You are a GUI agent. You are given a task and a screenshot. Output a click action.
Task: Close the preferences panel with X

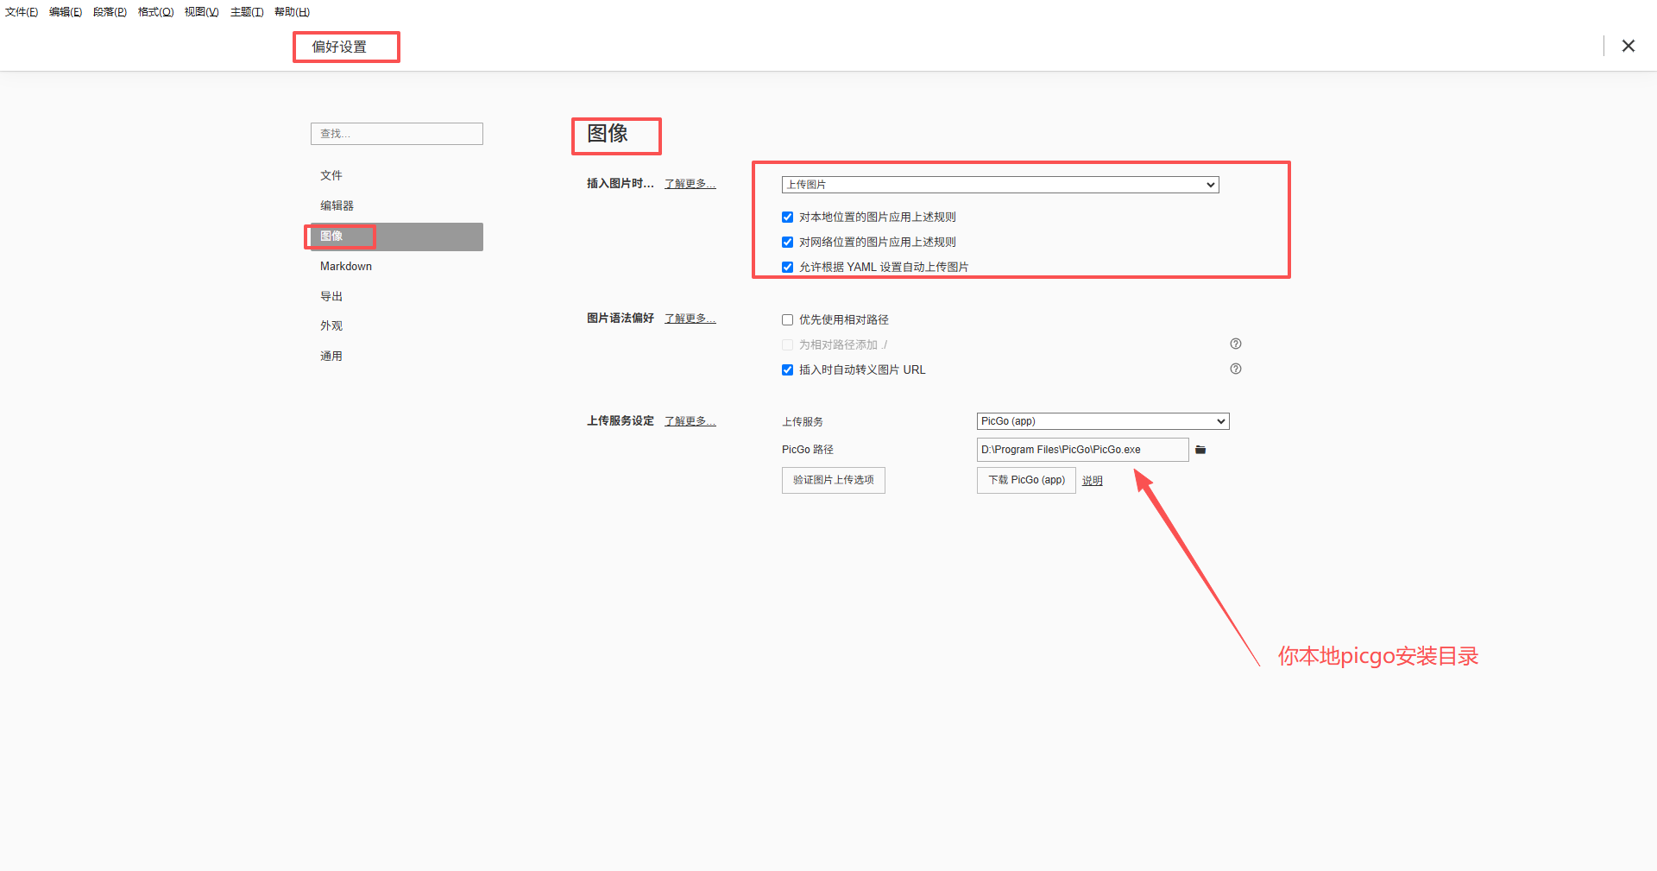[x=1629, y=46]
